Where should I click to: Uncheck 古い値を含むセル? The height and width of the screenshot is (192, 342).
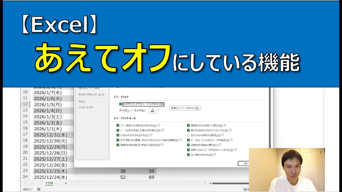click(x=188, y=155)
